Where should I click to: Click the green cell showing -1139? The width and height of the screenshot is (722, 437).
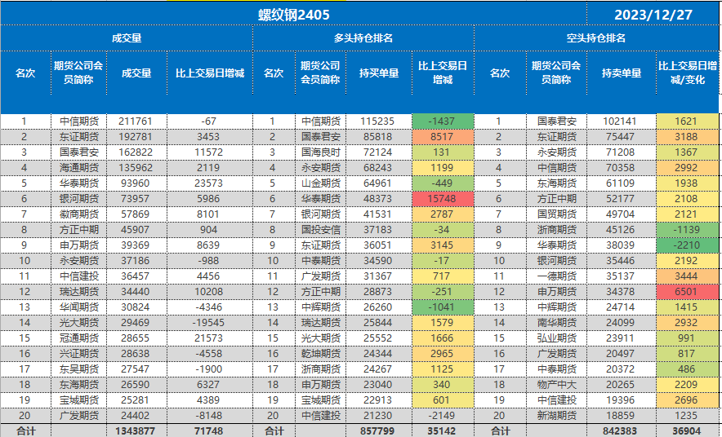click(688, 230)
